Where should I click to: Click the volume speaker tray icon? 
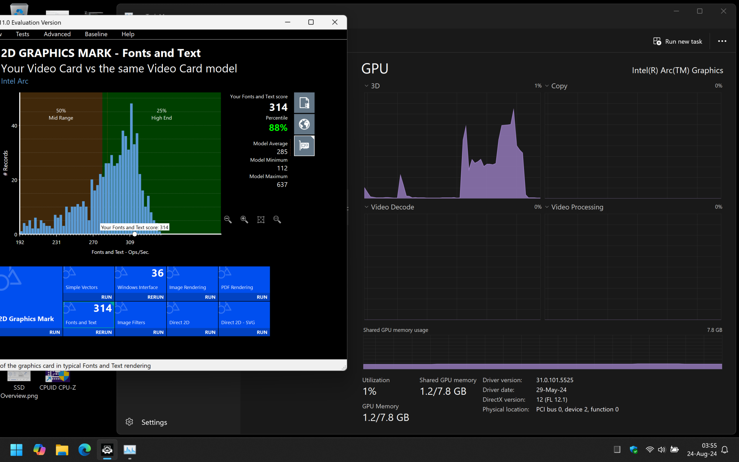pyautogui.click(x=661, y=450)
